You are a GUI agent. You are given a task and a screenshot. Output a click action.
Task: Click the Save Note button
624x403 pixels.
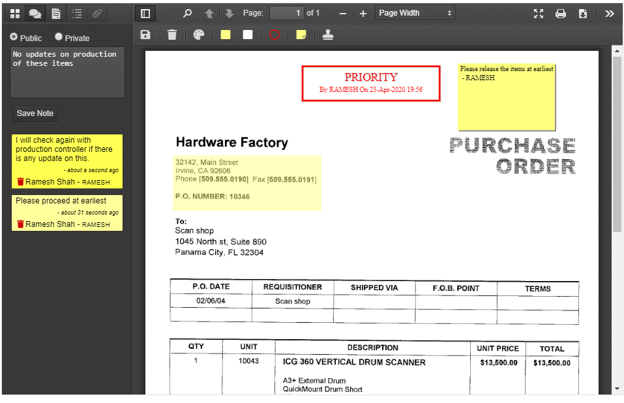(x=35, y=113)
